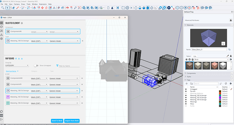234x125 pixels.
Task: Hide the Untagged tag via eye icon
Action: tap(186, 89)
